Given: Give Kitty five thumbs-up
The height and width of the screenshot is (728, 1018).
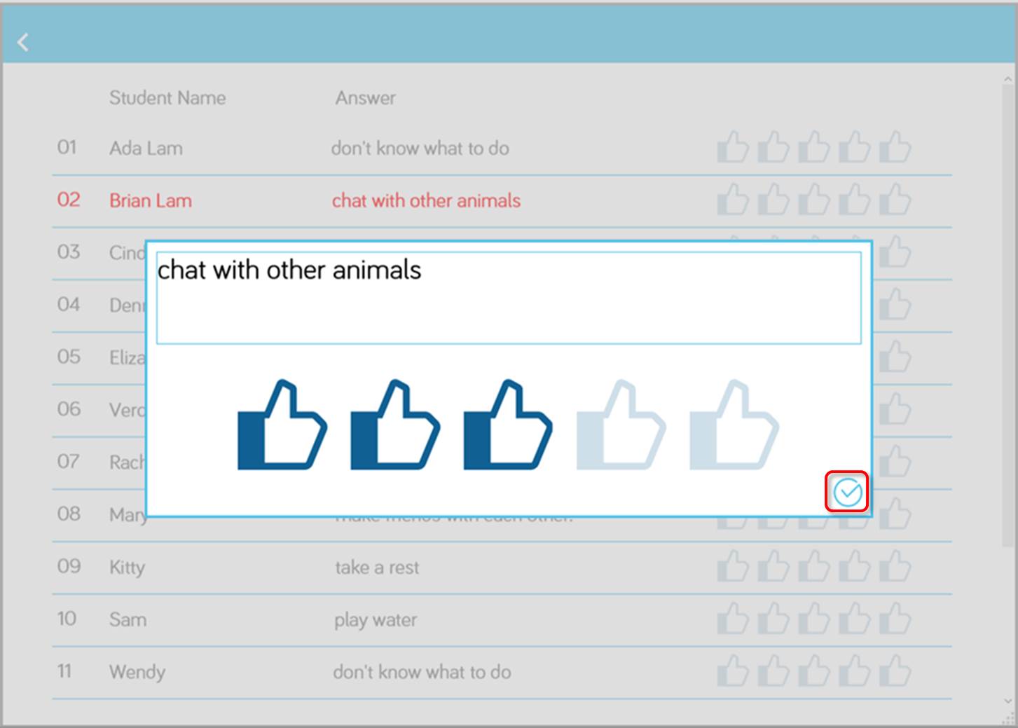Looking at the screenshot, I should tap(895, 566).
